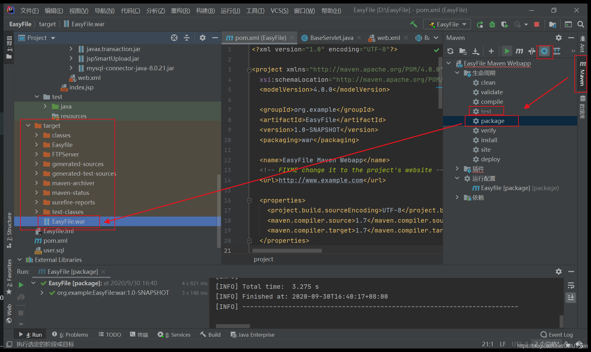The width and height of the screenshot is (591, 352).
Task: Expand the maven-archiver folder
Action: (36, 183)
